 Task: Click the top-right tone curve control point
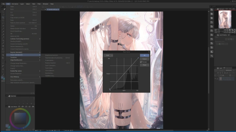(138, 58)
